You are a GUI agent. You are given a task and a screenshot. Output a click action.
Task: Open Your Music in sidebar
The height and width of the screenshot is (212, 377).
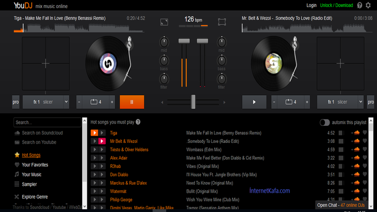(32, 175)
